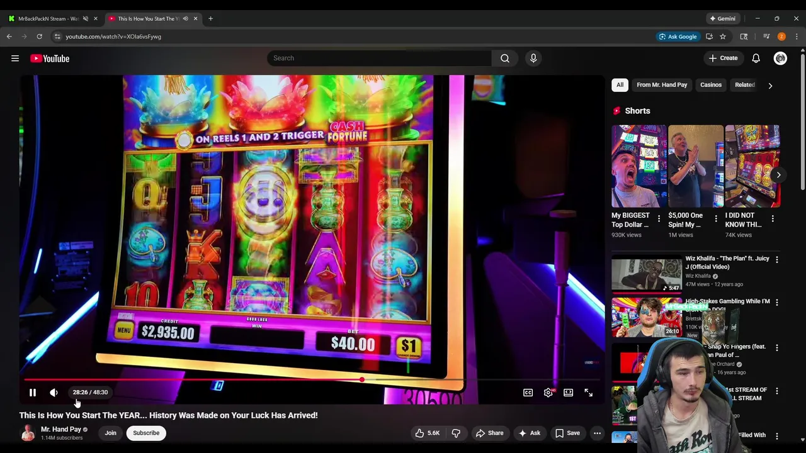Open $5,000 One Spin short
This screenshot has height=453, width=806.
coord(695,166)
